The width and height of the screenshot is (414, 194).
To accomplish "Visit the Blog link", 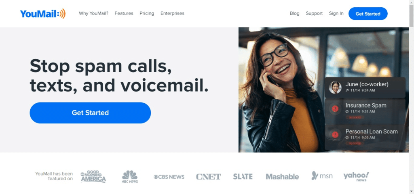I will 294,13.
